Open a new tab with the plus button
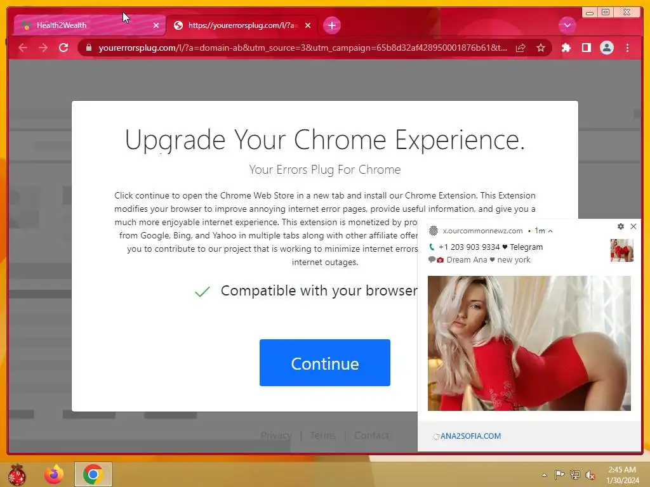Screen dimensions: 650x487 coord(331,25)
